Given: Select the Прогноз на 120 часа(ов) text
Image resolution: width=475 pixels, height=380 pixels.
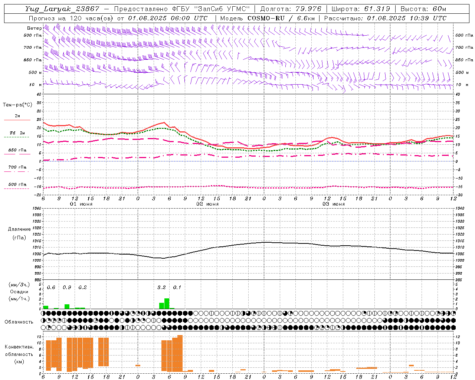Looking at the screenshot, I should pyautogui.click(x=71, y=18).
